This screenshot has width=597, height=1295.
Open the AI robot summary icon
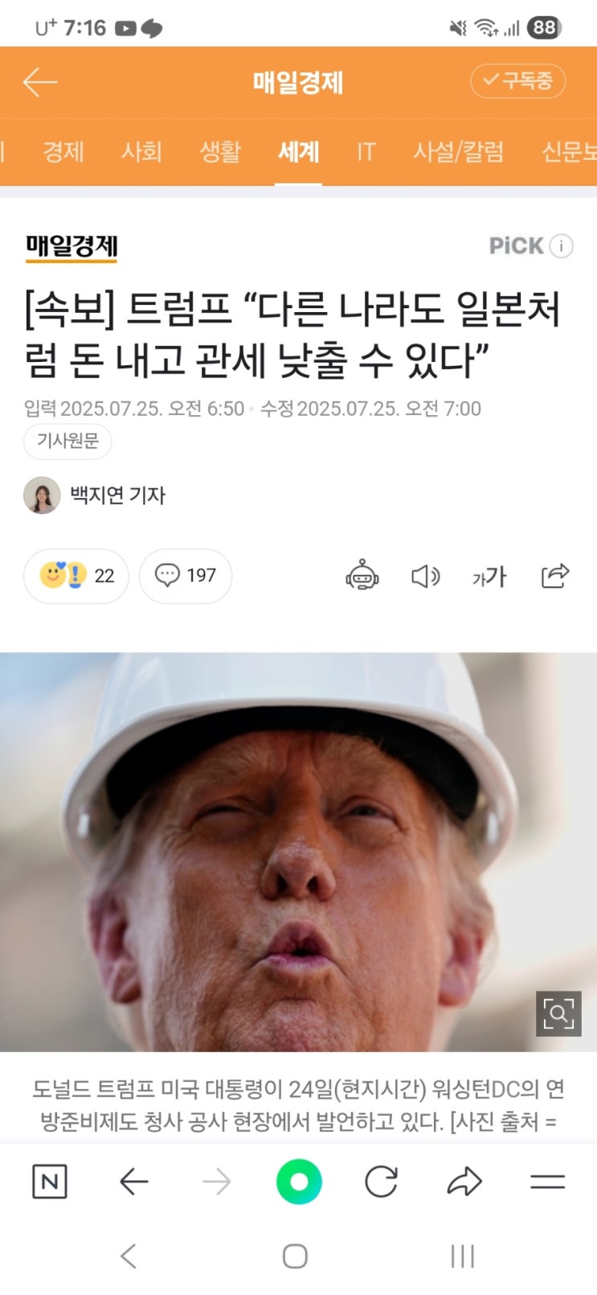362,576
